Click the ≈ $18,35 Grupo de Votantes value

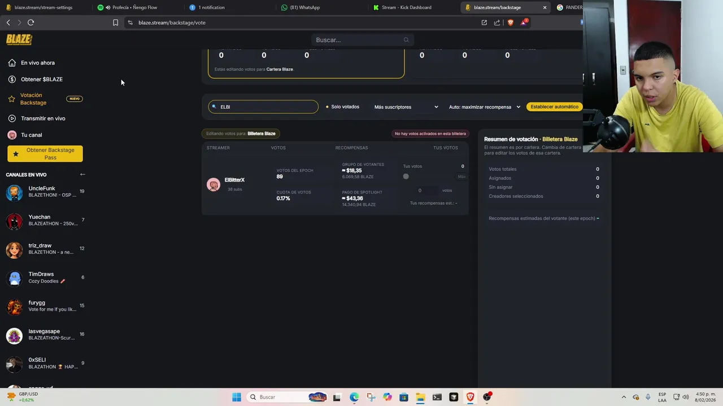coord(352,171)
